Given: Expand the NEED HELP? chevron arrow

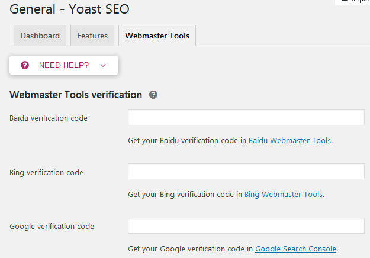Looking at the screenshot, I should [x=103, y=65].
